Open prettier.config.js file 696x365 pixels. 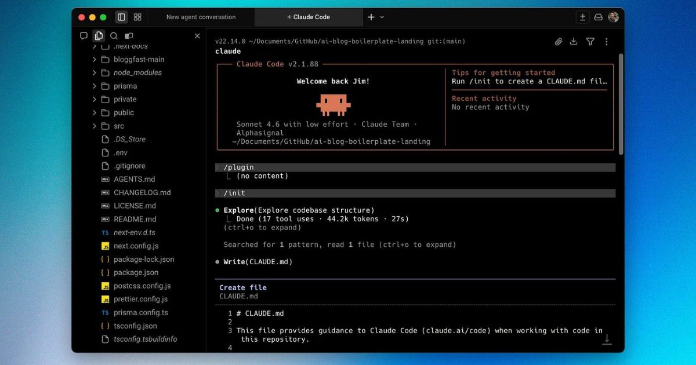(141, 300)
